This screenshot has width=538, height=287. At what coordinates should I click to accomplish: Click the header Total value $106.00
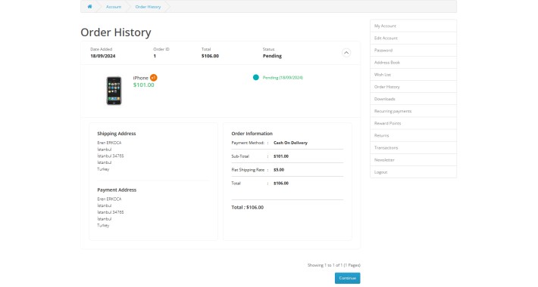pyautogui.click(x=210, y=56)
